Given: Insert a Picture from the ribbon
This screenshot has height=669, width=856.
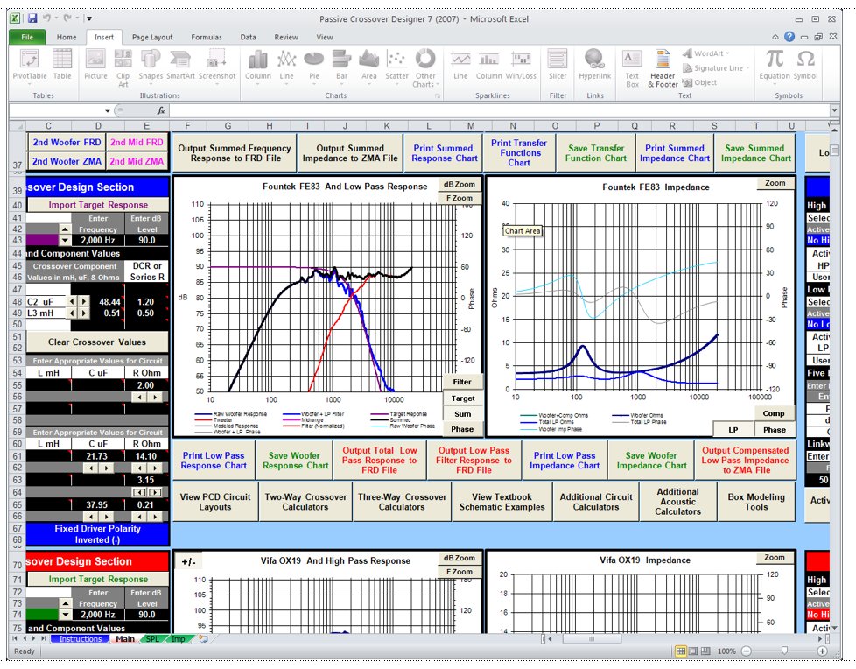Looking at the screenshot, I should point(95,65).
